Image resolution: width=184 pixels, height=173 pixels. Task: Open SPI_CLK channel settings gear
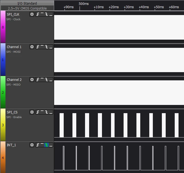click(x=32, y=14)
